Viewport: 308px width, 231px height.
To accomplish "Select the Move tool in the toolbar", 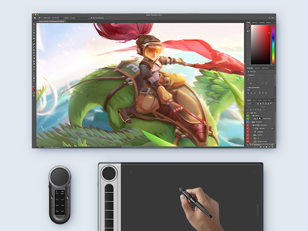I will tap(34, 25).
